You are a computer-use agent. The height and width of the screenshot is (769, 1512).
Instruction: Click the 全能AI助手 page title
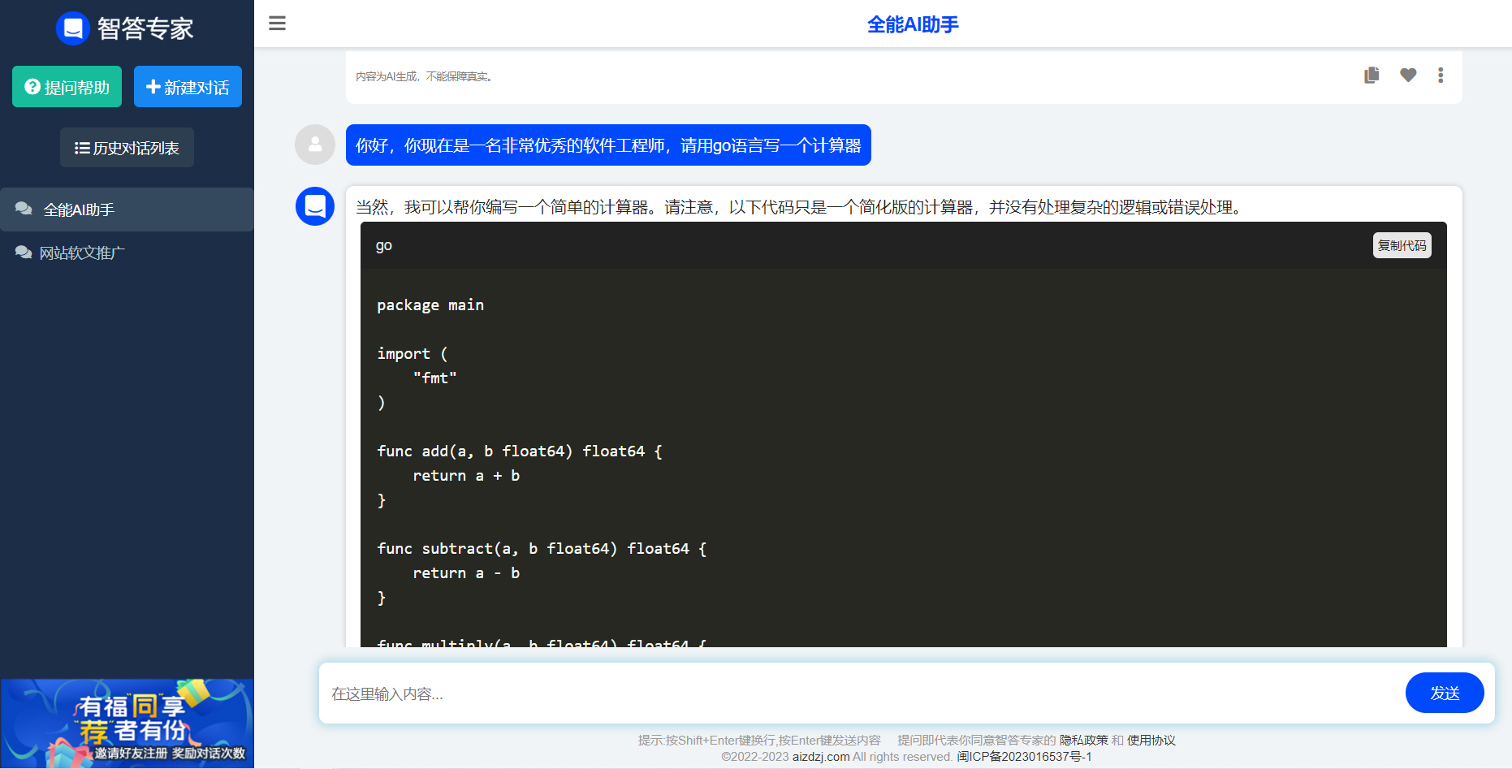coord(913,24)
